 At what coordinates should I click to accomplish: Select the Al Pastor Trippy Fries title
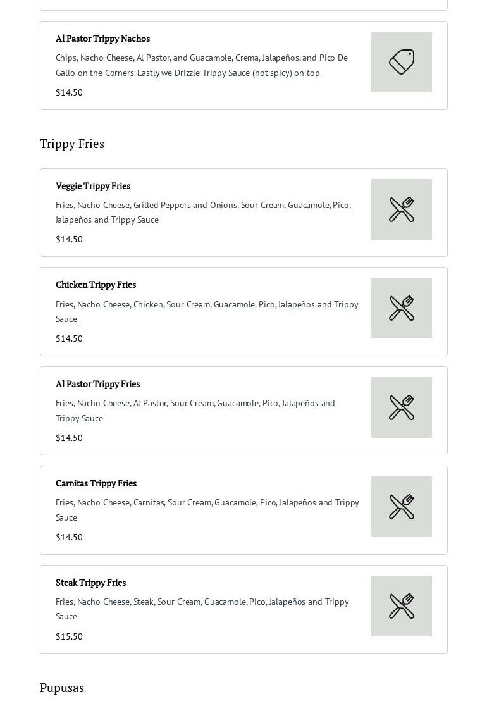point(97,384)
